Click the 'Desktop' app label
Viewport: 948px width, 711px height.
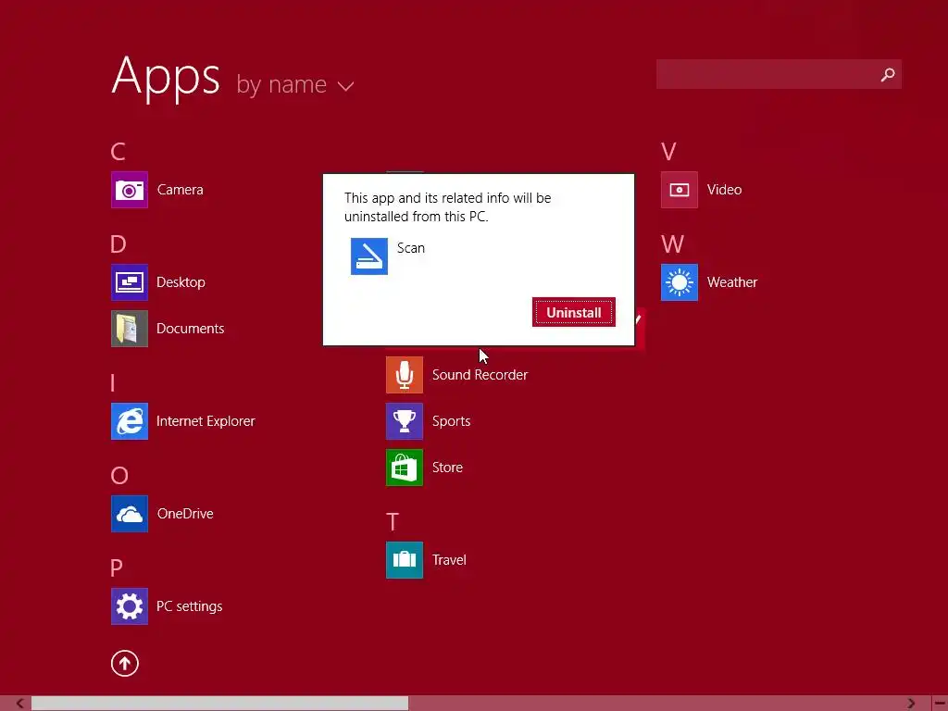pos(181,282)
